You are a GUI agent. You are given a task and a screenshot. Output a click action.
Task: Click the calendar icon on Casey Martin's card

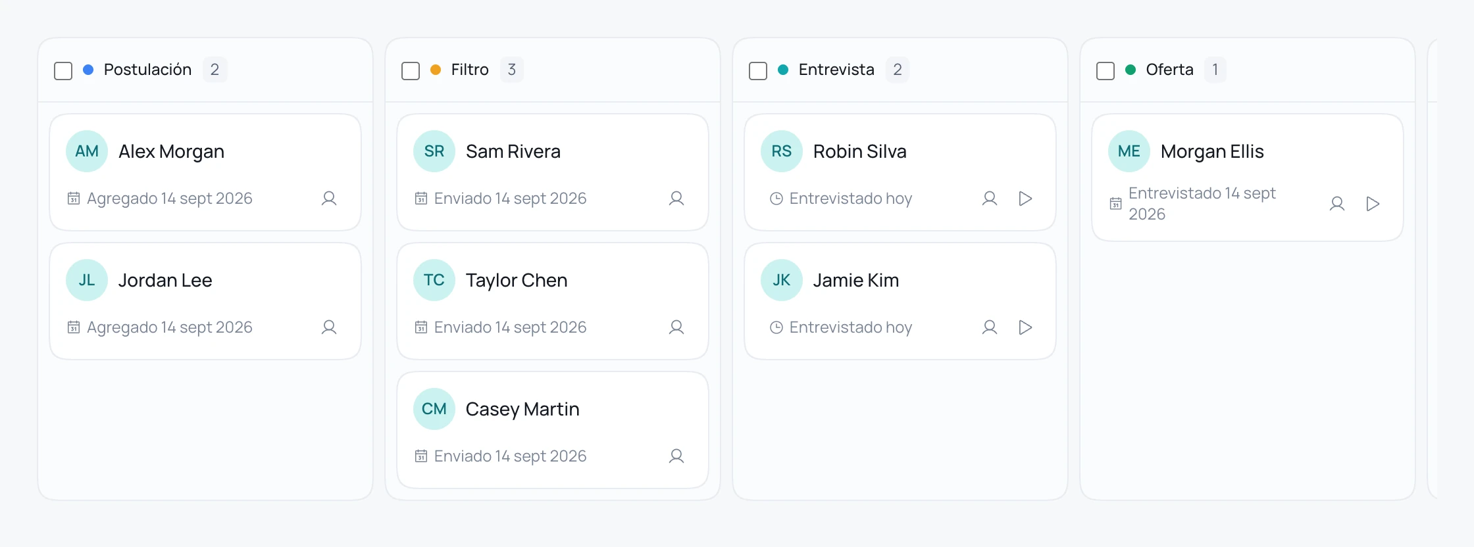[x=421, y=456]
